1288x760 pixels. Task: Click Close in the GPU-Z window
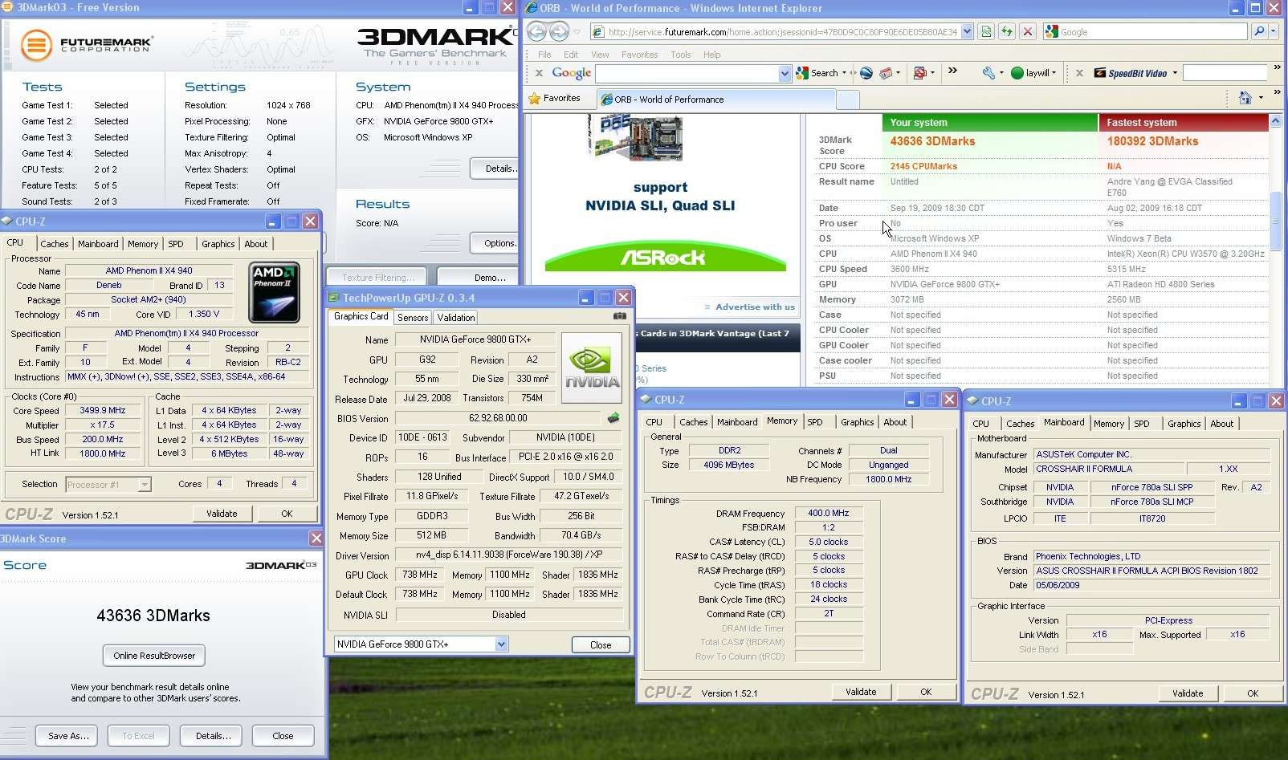pyautogui.click(x=601, y=644)
